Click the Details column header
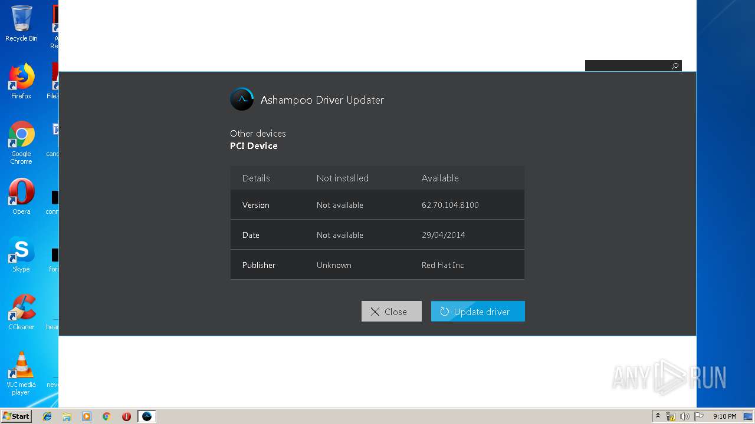 point(256,178)
